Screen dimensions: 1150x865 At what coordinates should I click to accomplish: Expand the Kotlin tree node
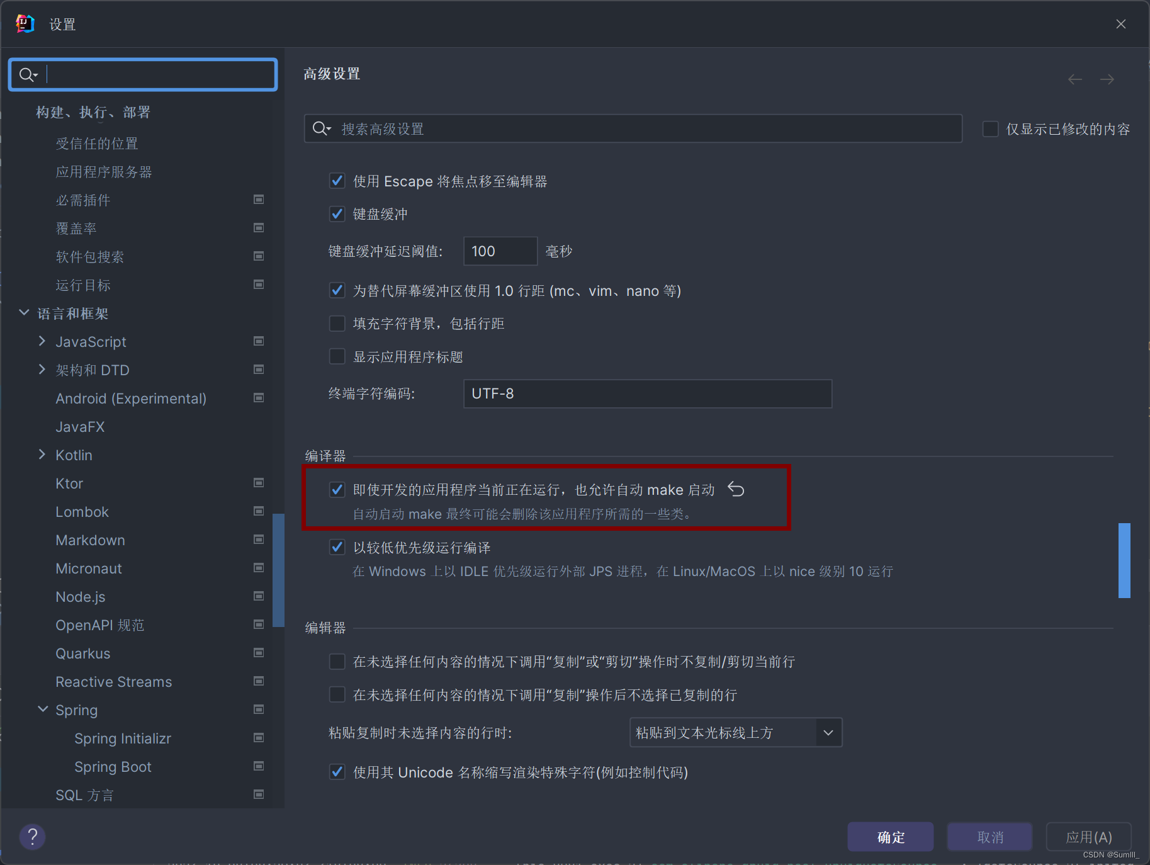(42, 455)
